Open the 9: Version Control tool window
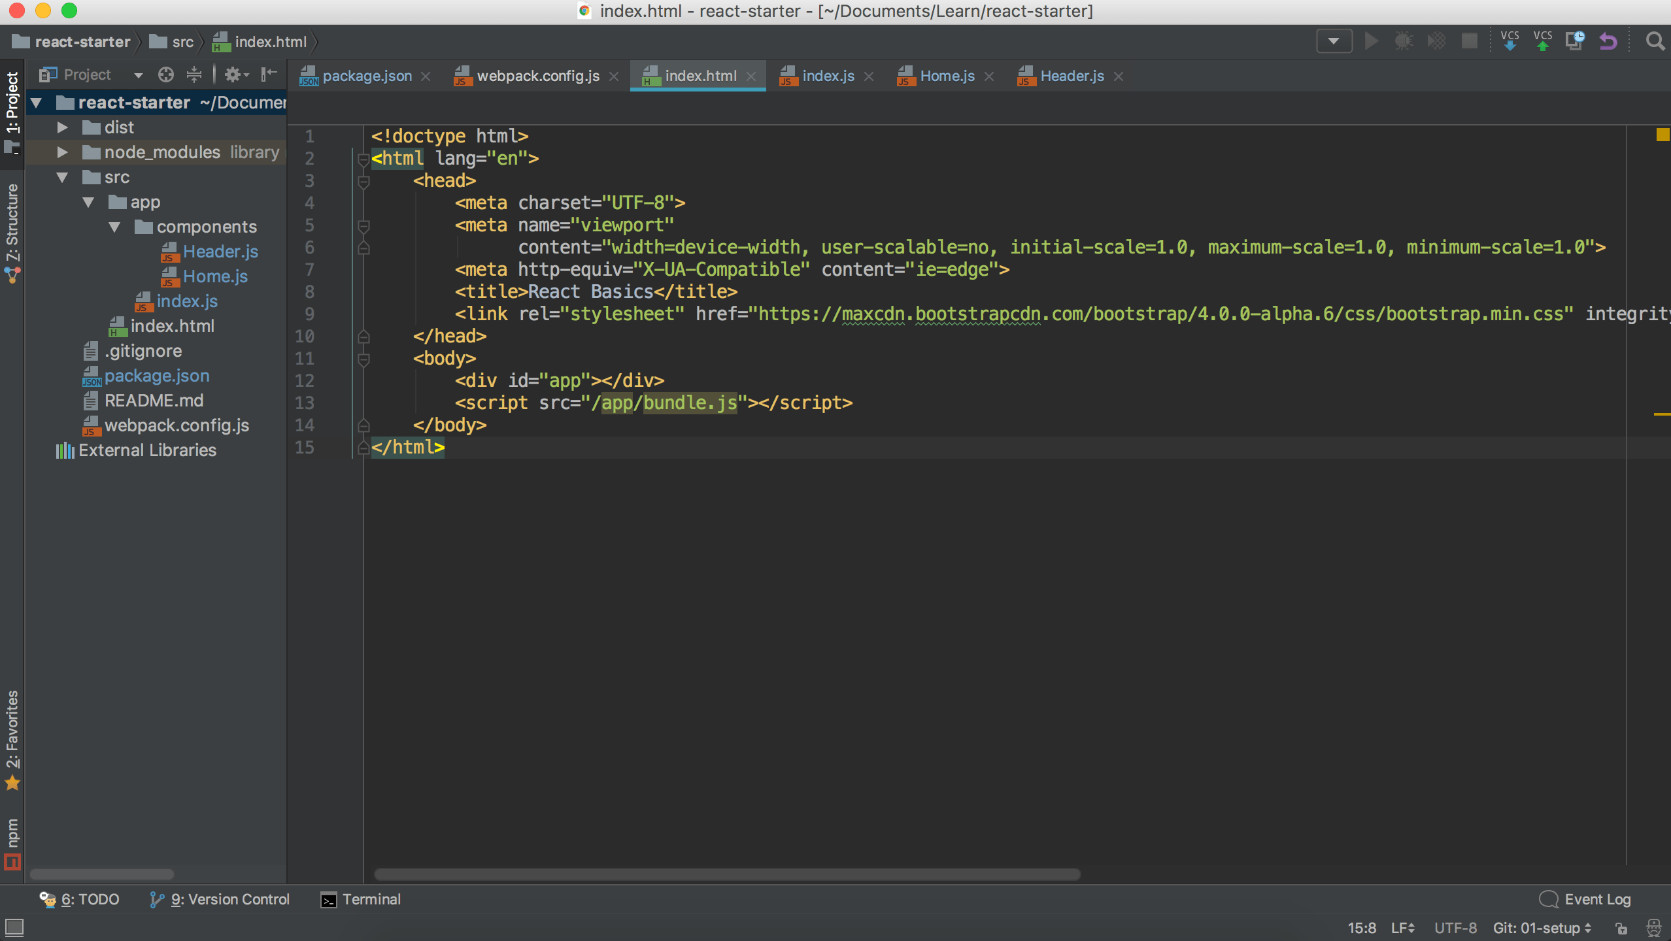This screenshot has height=941, width=1671. click(220, 899)
